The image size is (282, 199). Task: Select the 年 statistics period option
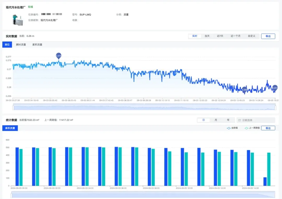pyautogui.click(x=228, y=120)
